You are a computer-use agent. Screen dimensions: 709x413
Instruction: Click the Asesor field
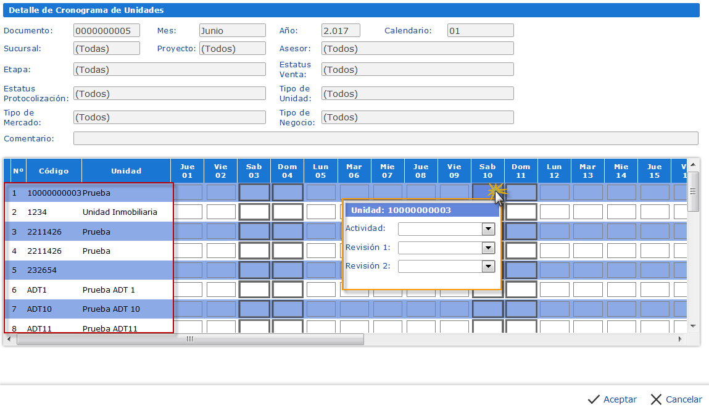(417, 49)
